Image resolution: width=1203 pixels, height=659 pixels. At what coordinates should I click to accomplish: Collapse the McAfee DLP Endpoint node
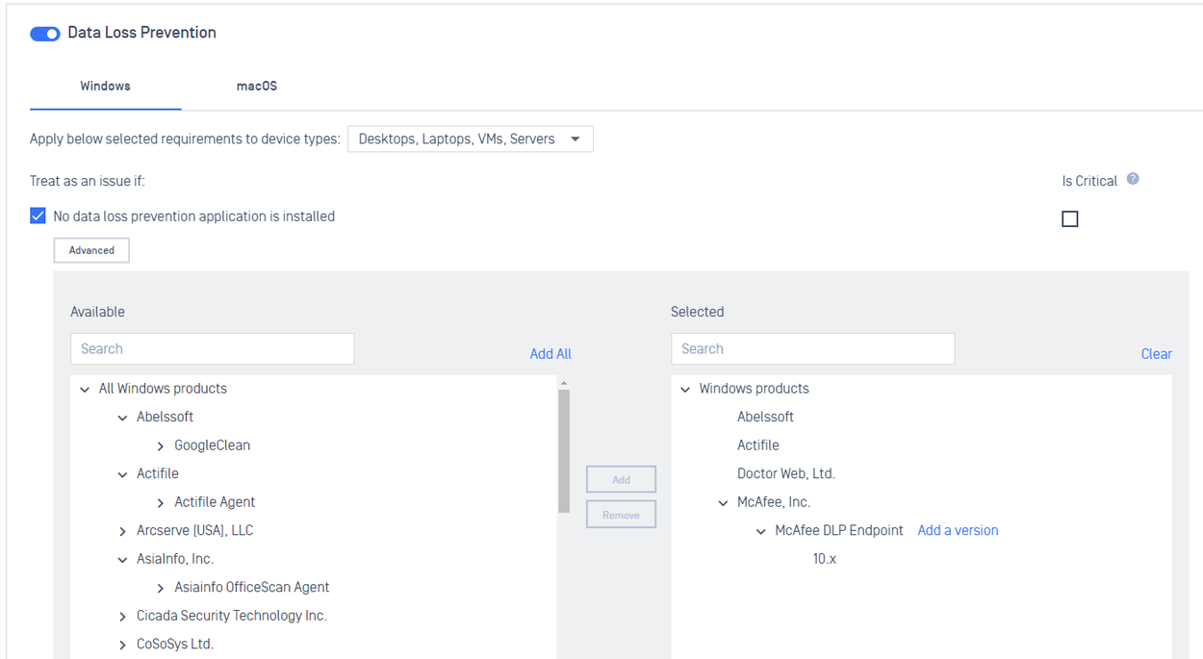click(761, 531)
